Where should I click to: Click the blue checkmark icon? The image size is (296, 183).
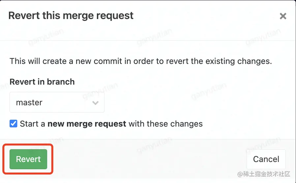pyautogui.click(x=14, y=124)
